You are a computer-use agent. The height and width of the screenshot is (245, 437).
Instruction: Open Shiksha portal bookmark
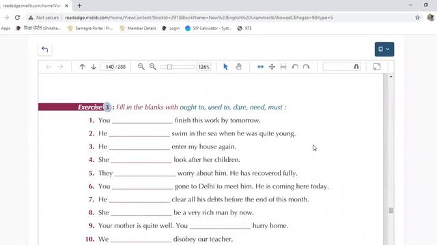point(38,28)
